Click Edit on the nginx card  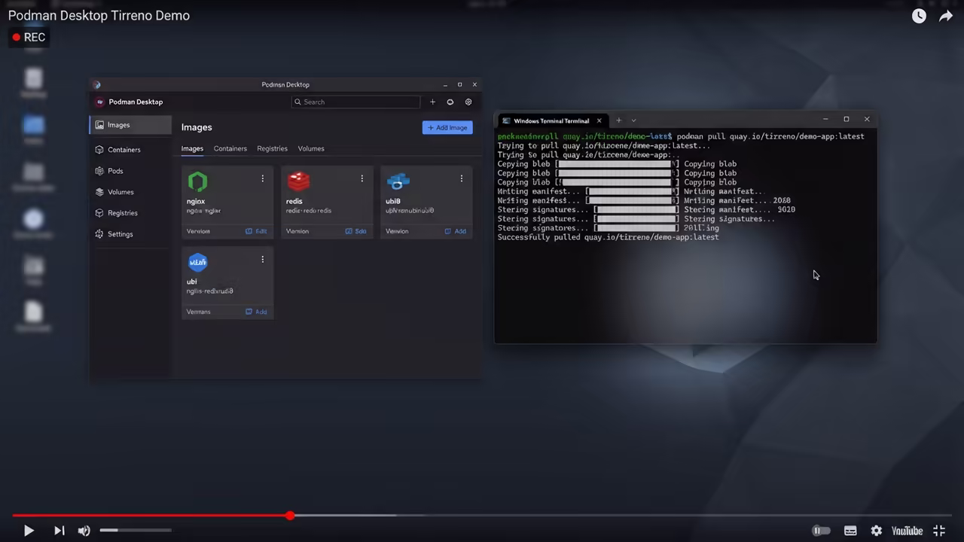pyautogui.click(x=256, y=231)
